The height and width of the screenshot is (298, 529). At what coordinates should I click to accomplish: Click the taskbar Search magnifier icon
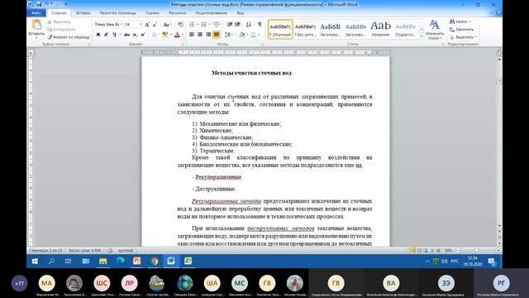51,261
